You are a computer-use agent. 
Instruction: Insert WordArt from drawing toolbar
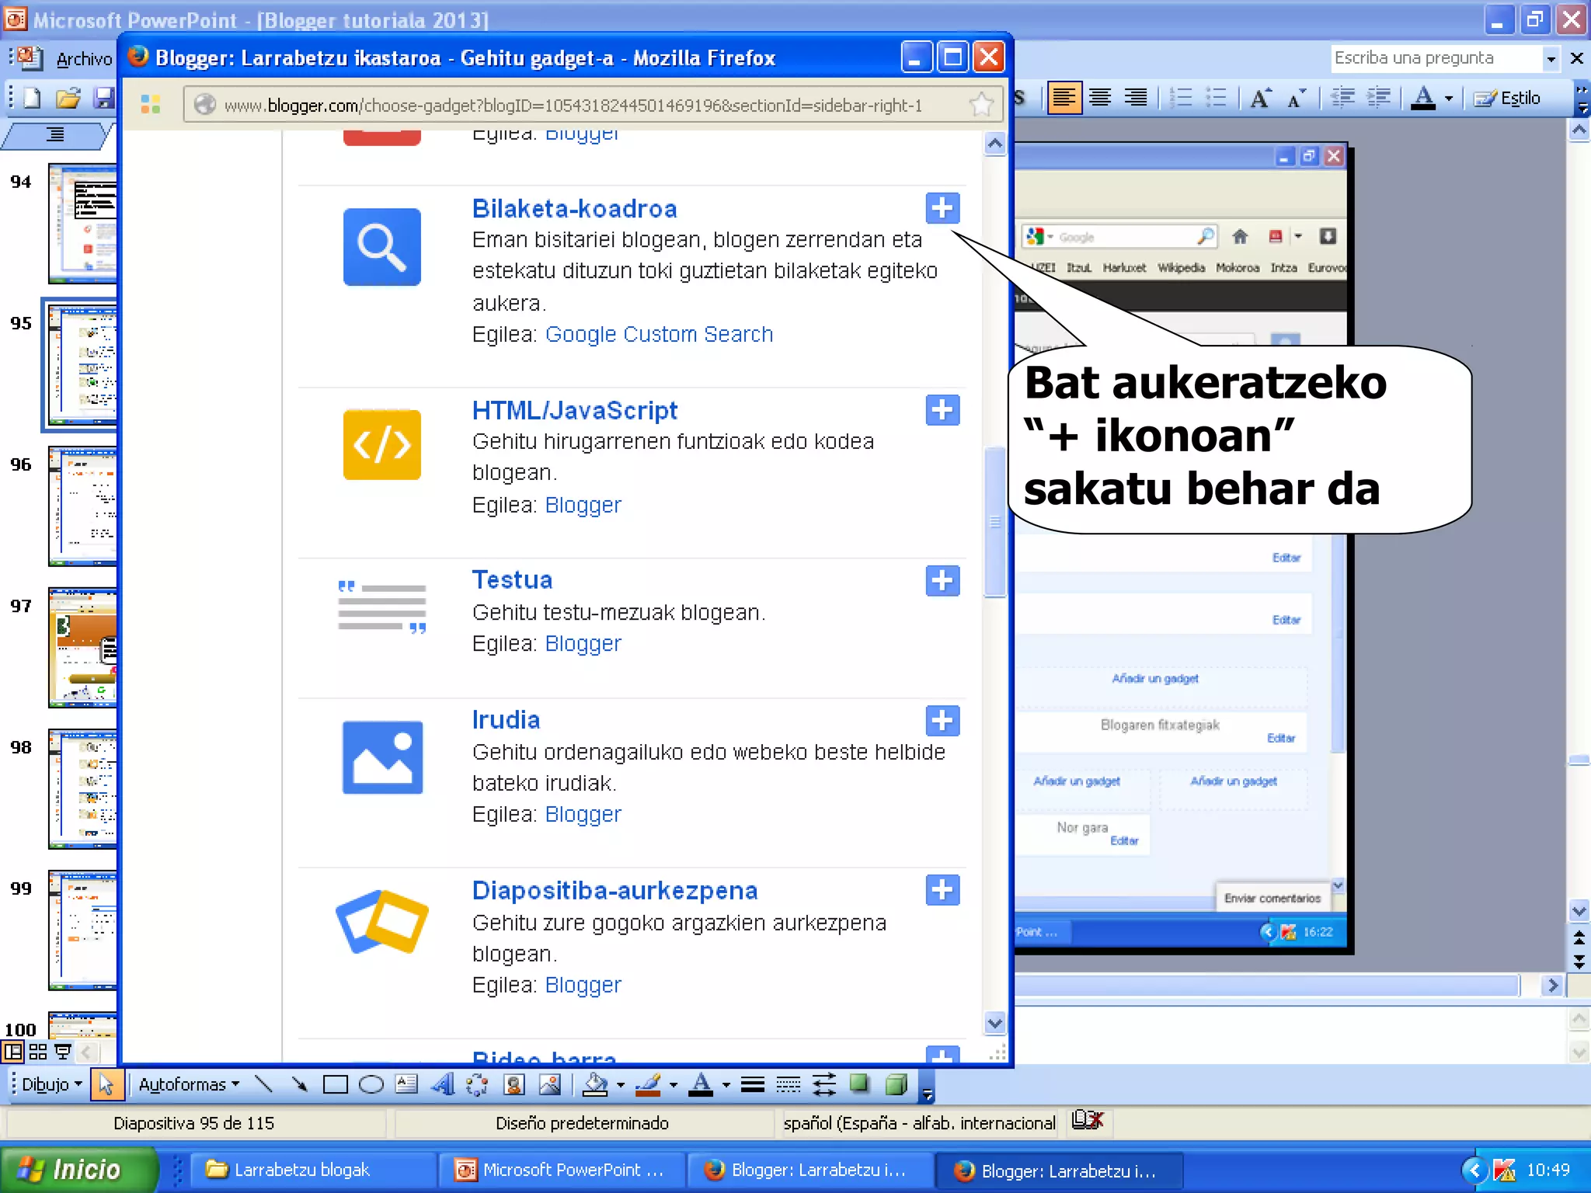point(442,1084)
